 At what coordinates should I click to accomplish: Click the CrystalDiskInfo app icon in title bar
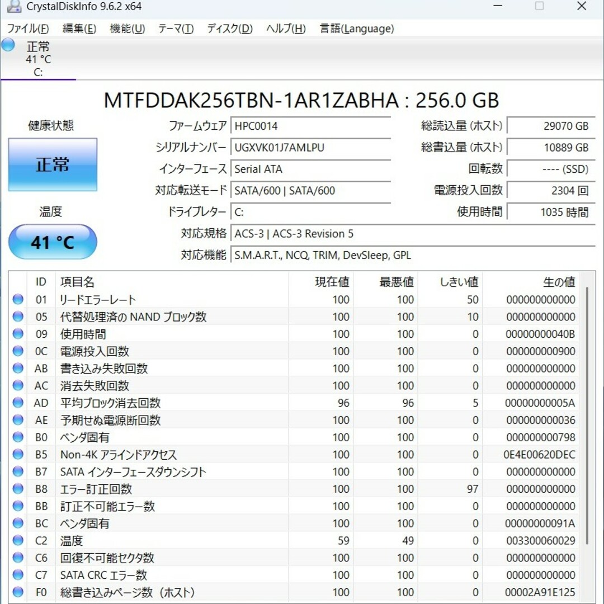pos(14,7)
